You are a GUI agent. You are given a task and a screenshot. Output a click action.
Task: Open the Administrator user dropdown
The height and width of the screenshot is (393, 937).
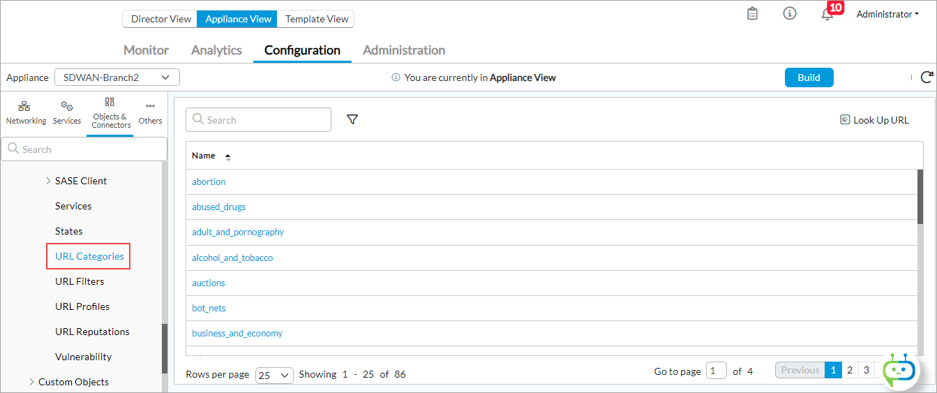[x=887, y=14]
